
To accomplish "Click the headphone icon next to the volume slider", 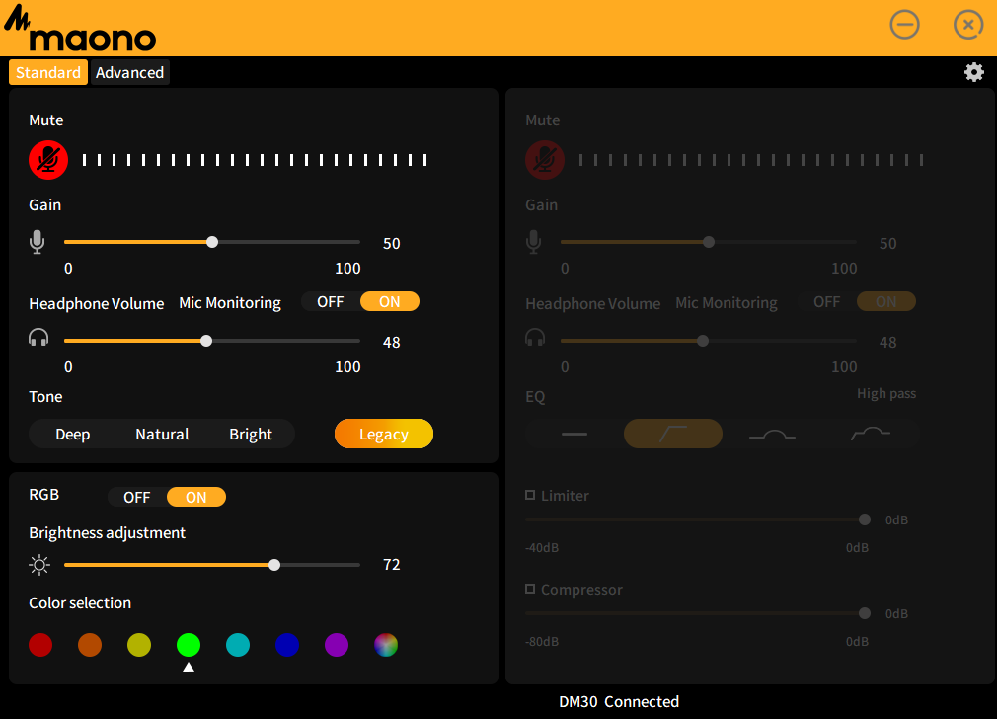I will pos(38,337).
